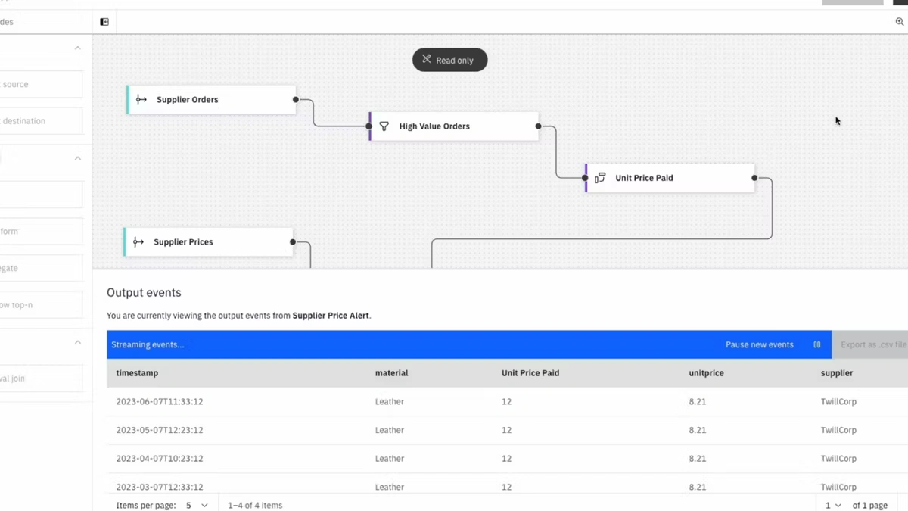The image size is (908, 511).
Task: Click the Supplier Prices source icon
Action: (x=138, y=242)
